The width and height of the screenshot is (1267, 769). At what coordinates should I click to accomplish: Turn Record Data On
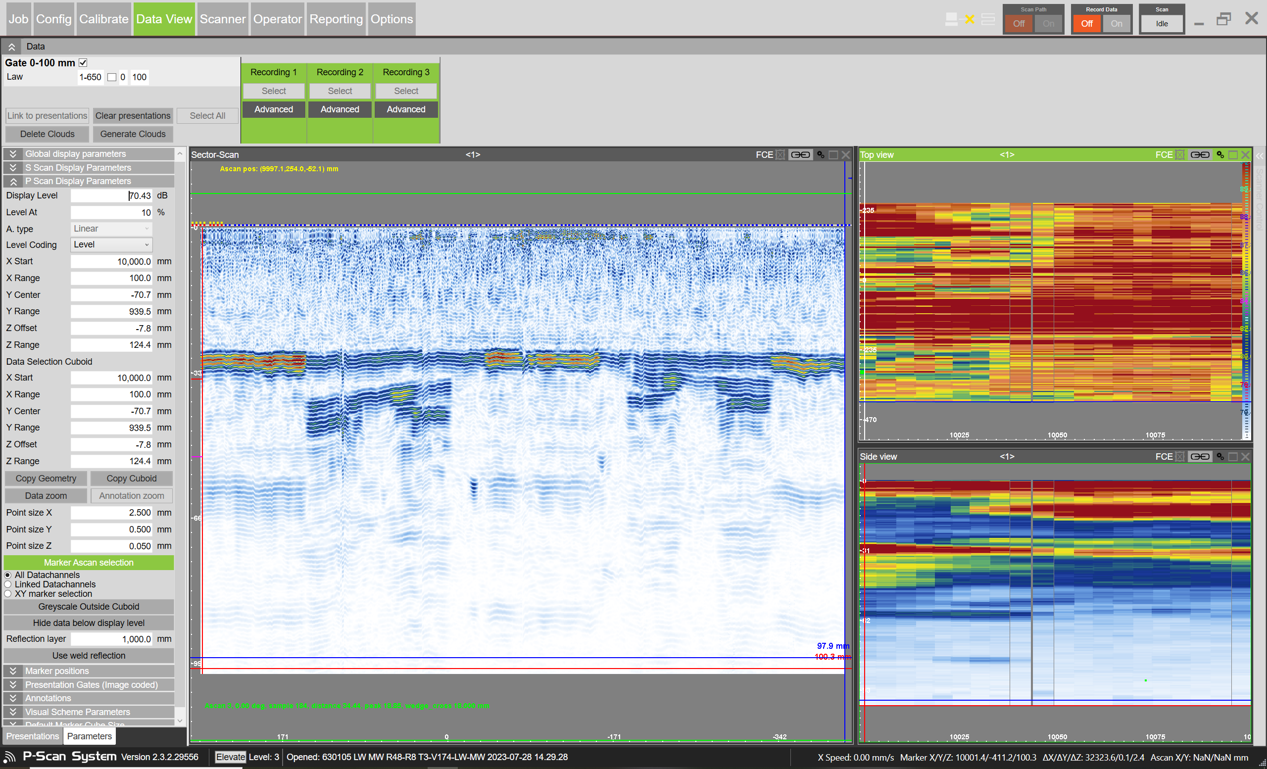(x=1116, y=24)
